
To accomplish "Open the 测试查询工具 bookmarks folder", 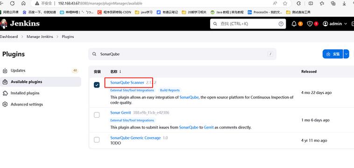I will (298, 12).
